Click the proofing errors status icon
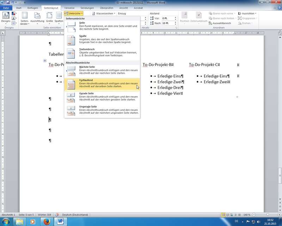Viewport: 282px width, 226px height. (57, 215)
